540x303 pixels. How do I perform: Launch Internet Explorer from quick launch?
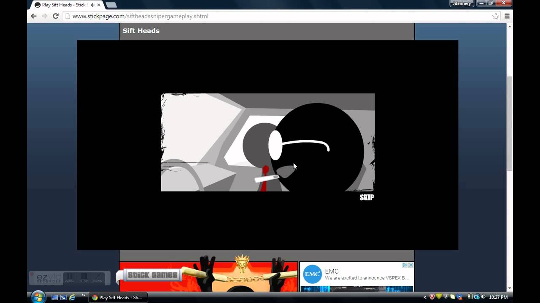click(x=72, y=297)
